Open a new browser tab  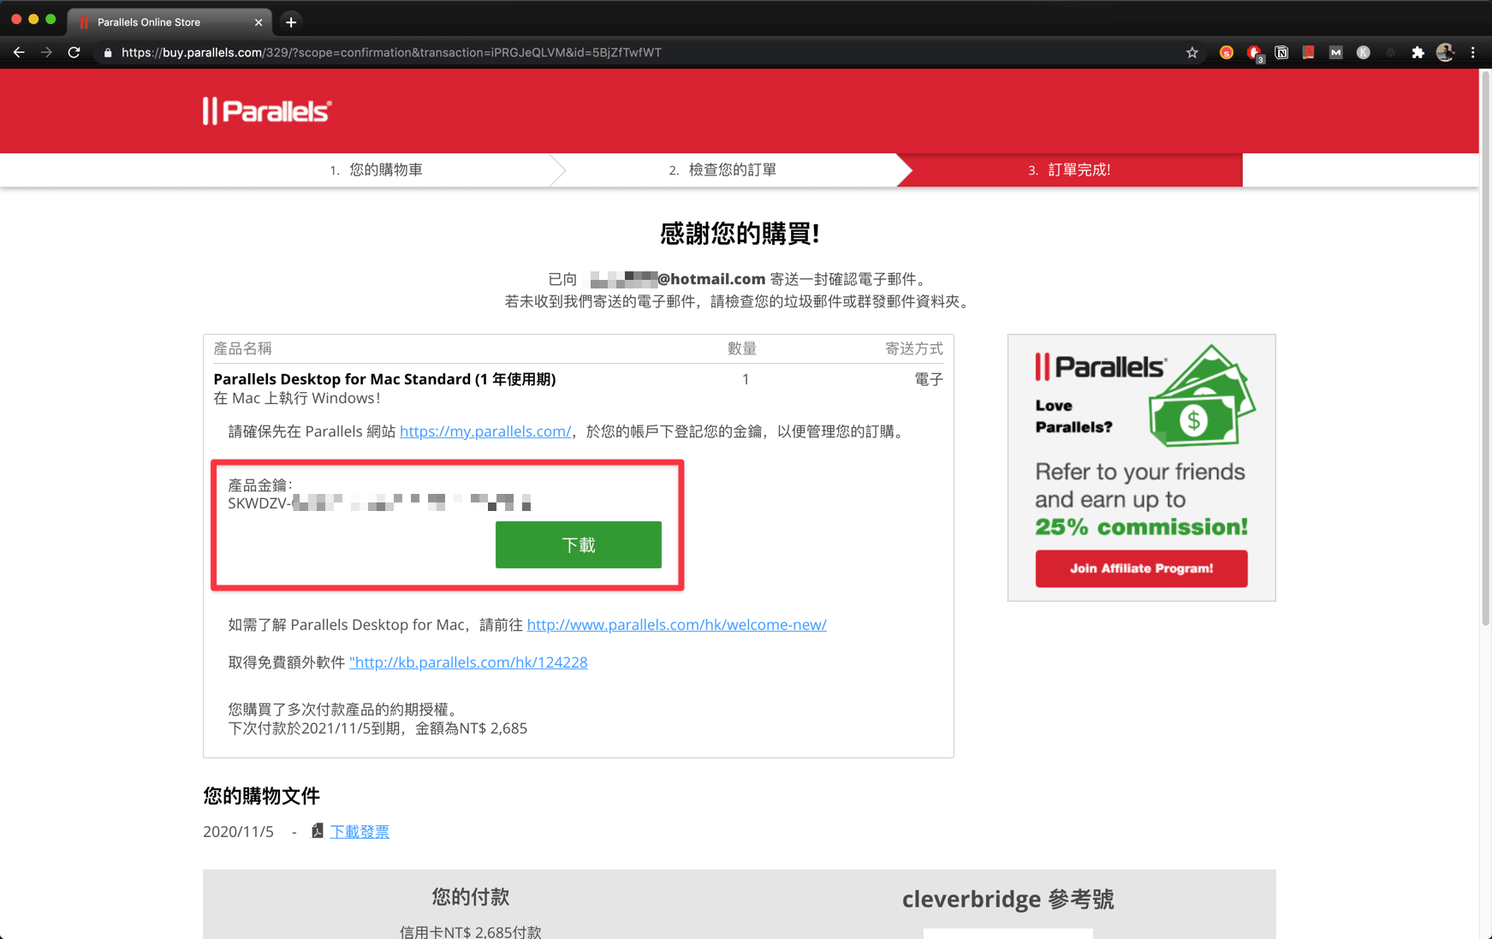[x=291, y=22]
